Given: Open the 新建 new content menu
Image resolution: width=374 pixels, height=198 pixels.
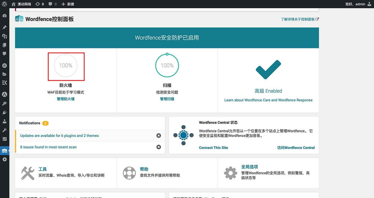Looking at the screenshot, I should (x=68, y=4).
